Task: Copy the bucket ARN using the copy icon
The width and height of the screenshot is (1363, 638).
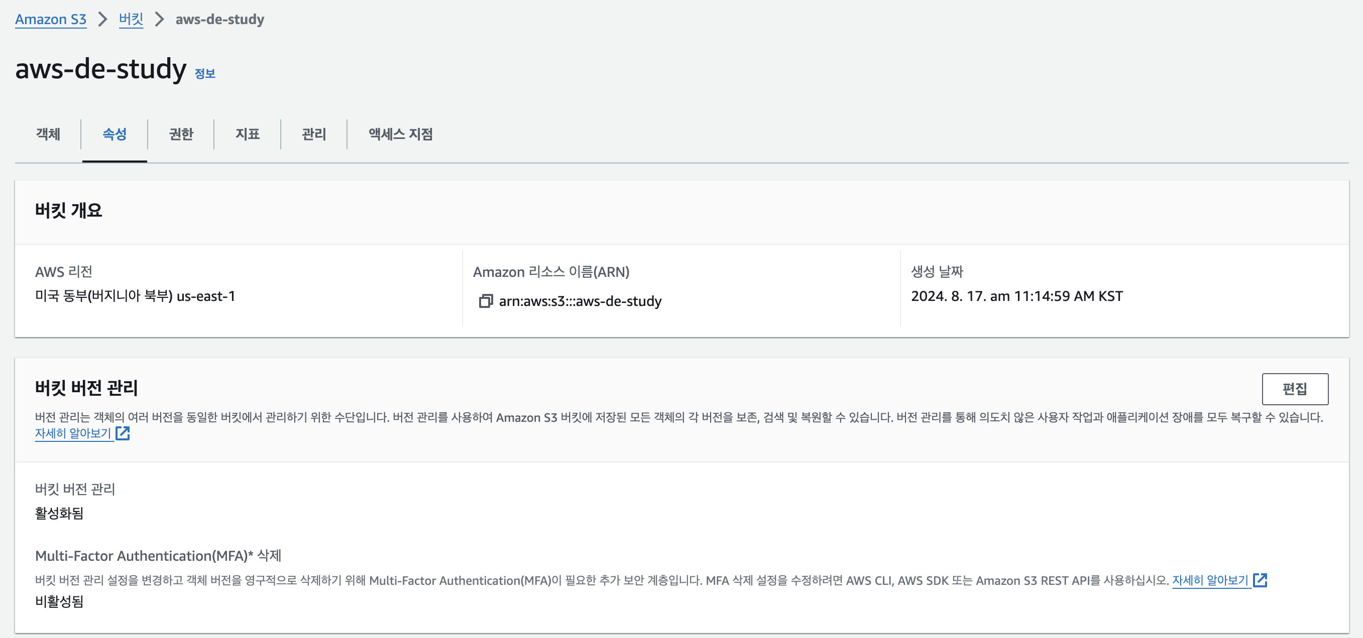Action: [486, 301]
